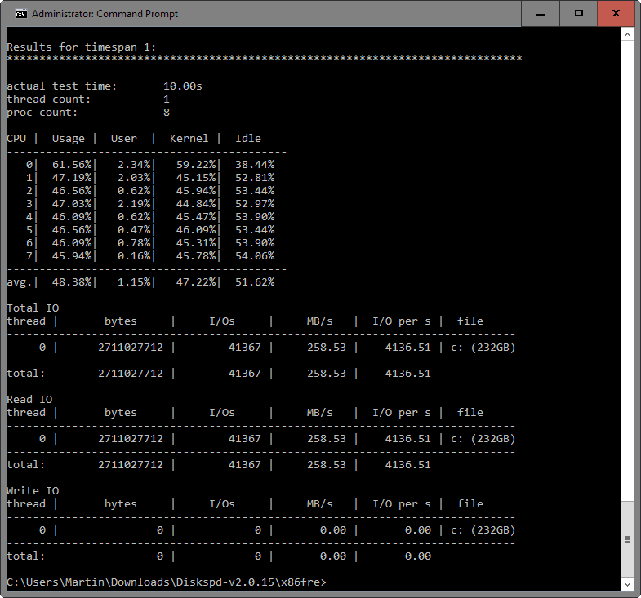Click the 'proc count:' label

pos(42,112)
